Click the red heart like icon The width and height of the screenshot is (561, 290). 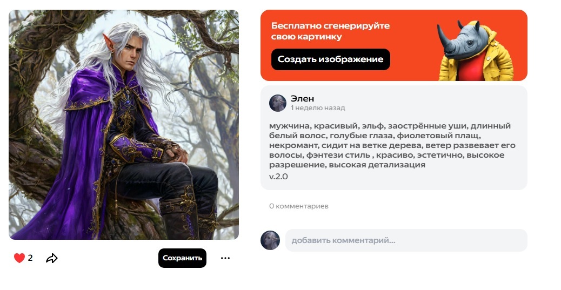19,258
